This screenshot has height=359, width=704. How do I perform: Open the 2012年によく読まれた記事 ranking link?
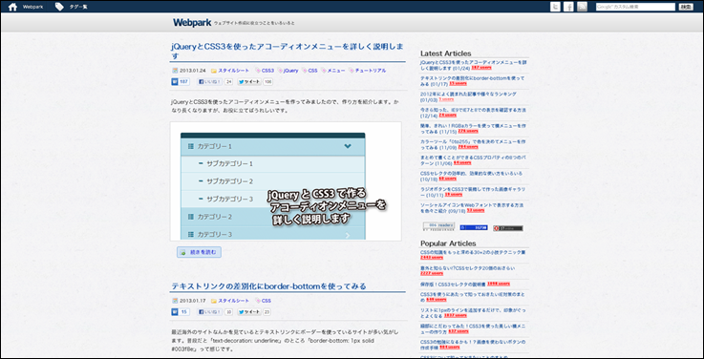coord(468,96)
